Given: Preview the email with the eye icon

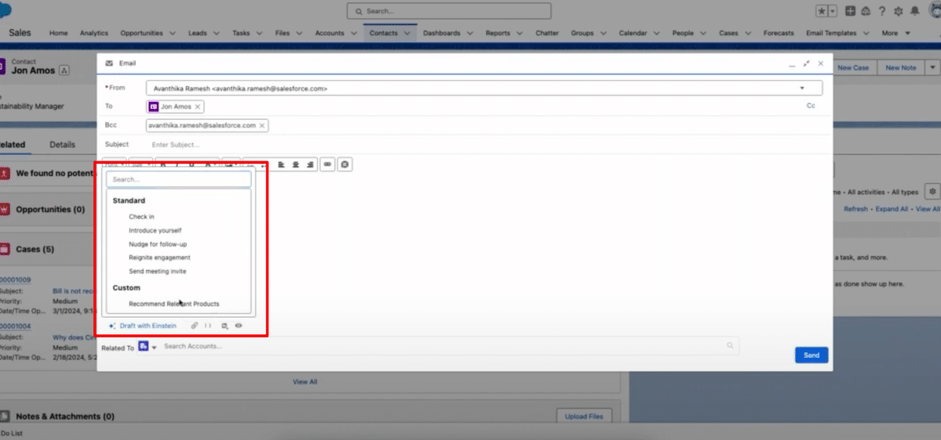Looking at the screenshot, I should (x=238, y=325).
